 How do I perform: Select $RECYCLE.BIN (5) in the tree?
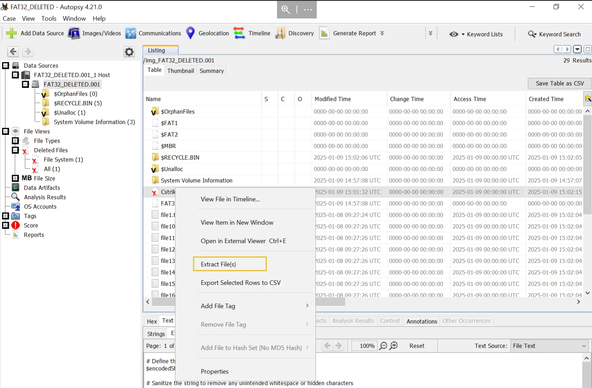[78, 103]
